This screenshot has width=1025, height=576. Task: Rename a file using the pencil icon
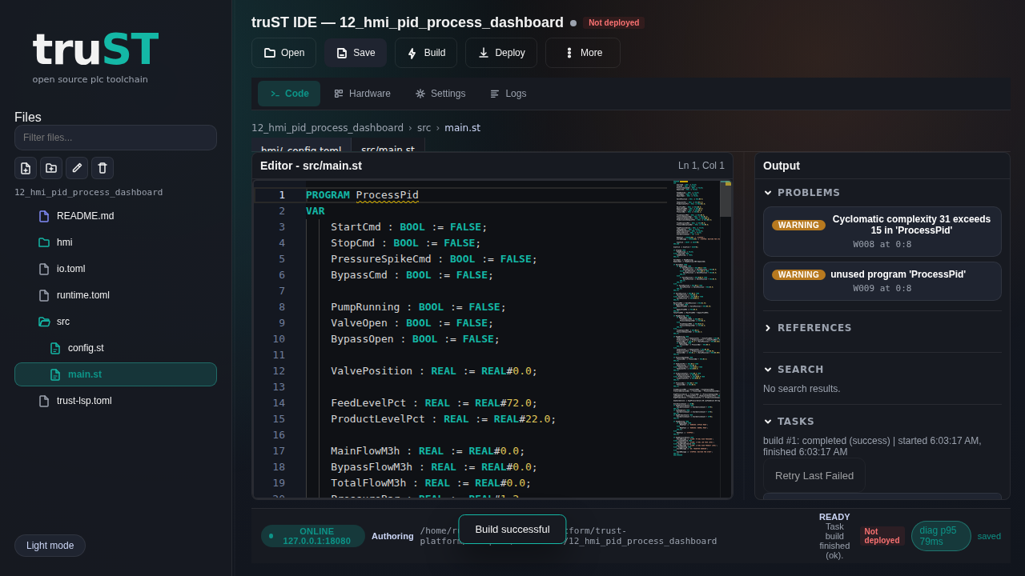point(76,168)
